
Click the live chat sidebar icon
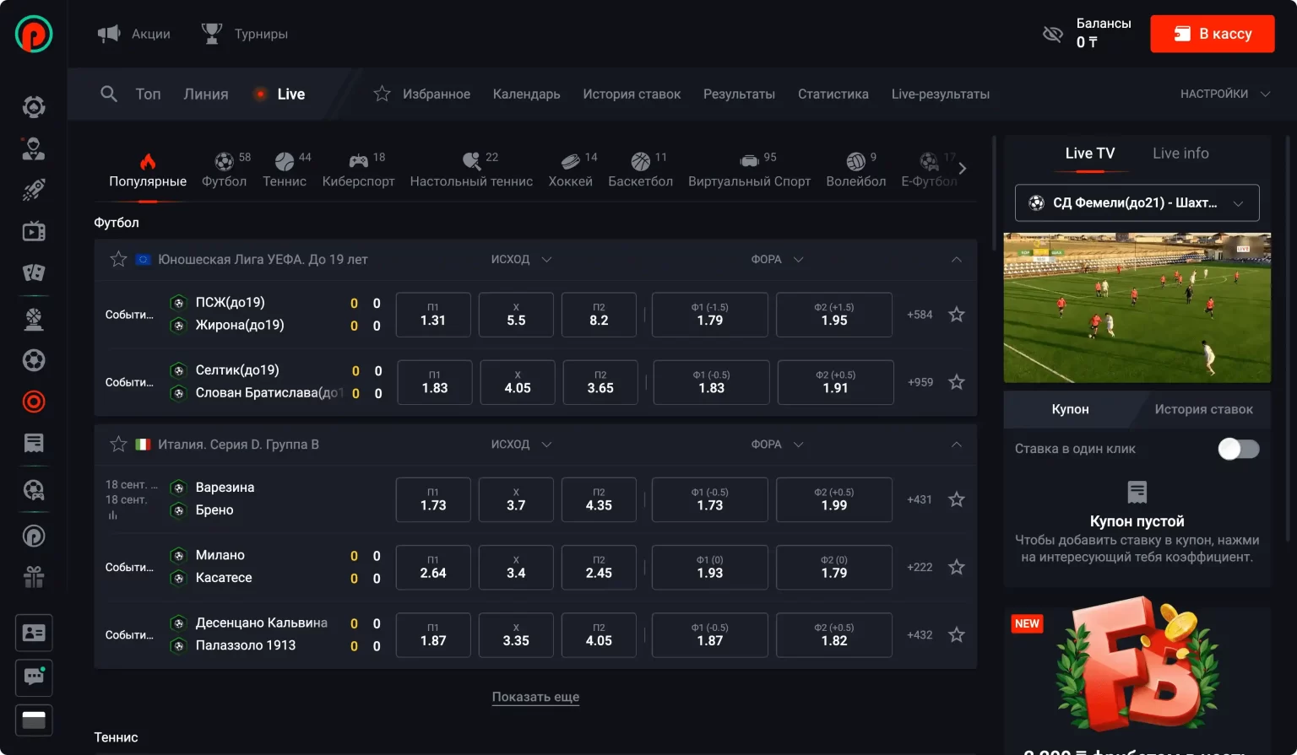coord(34,677)
